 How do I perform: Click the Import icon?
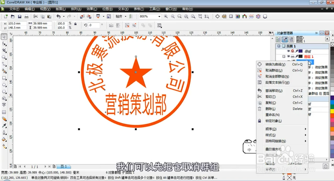pos(82,16)
